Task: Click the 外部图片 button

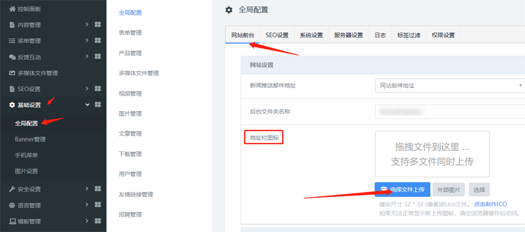Action: (x=449, y=190)
